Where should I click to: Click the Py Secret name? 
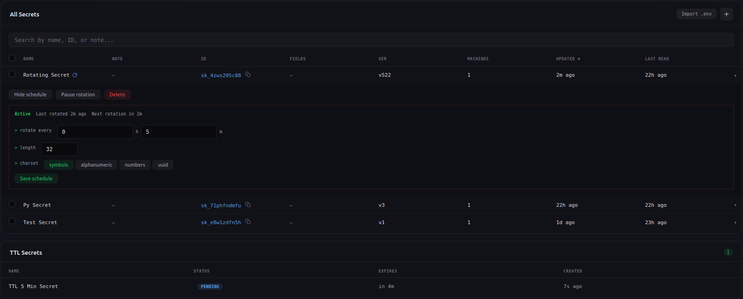point(37,205)
